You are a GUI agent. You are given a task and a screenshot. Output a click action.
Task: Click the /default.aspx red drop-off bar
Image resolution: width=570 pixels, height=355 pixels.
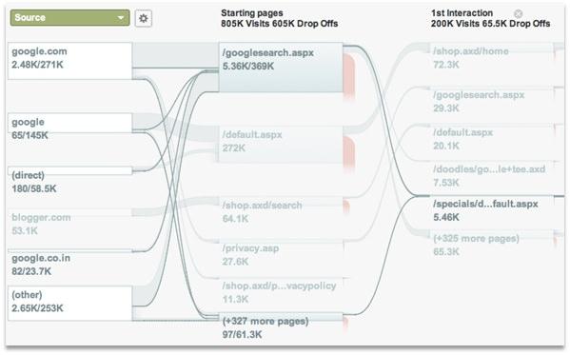pyautogui.click(x=348, y=154)
